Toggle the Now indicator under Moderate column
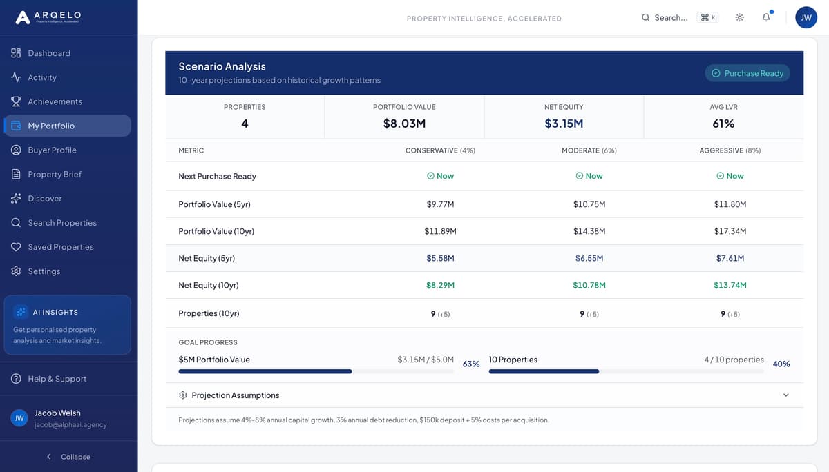This screenshot has height=472, width=829. pyautogui.click(x=589, y=176)
